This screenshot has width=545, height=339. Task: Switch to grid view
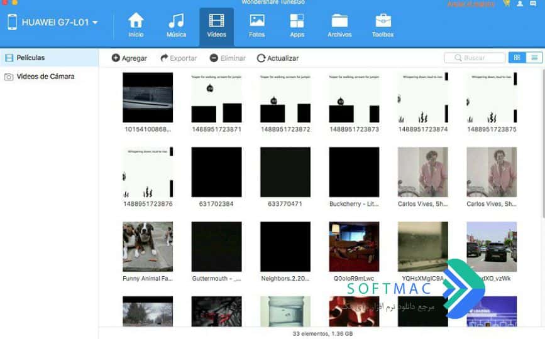[517, 58]
